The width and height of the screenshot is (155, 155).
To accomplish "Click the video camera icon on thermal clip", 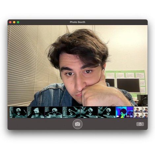I will tap(118, 116).
